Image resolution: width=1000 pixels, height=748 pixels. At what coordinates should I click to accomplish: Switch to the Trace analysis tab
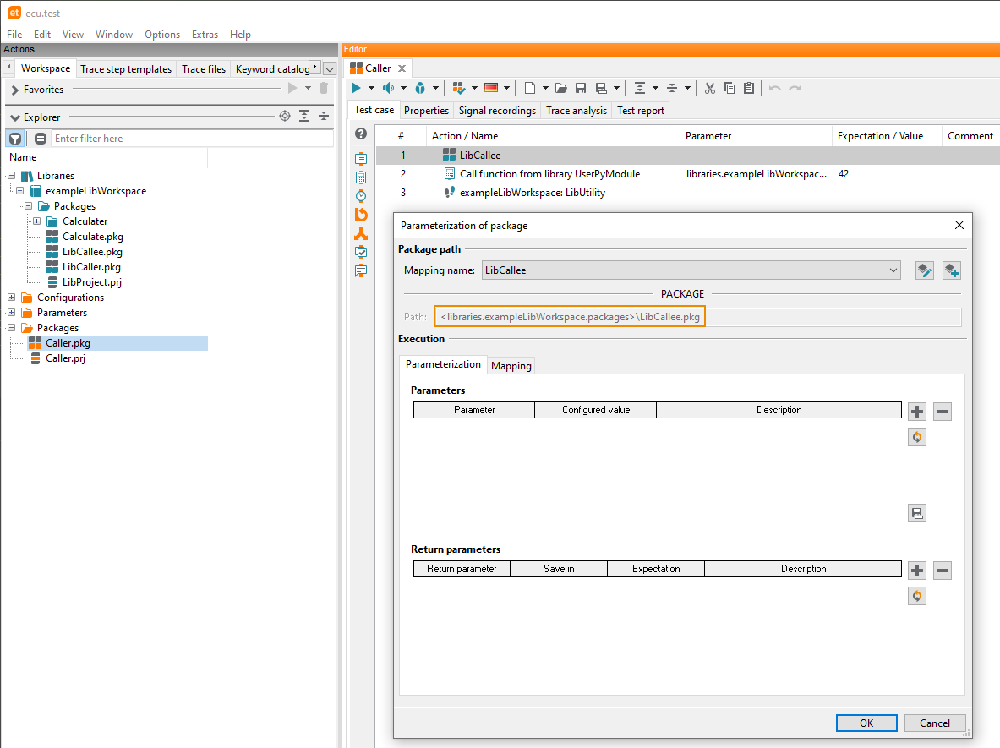coord(577,111)
